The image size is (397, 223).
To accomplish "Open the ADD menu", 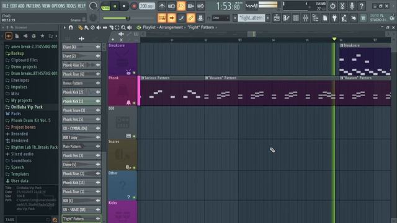I will coord(21,6).
